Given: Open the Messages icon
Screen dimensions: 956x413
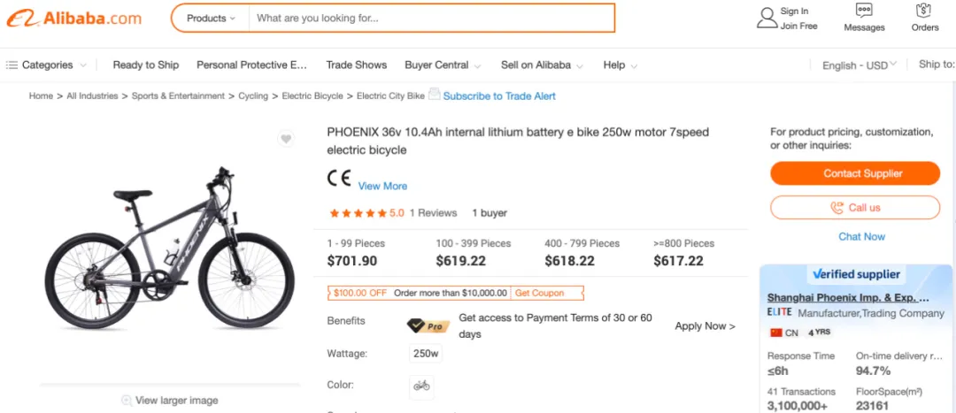Looking at the screenshot, I should pyautogui.click(x=863, y=11).
